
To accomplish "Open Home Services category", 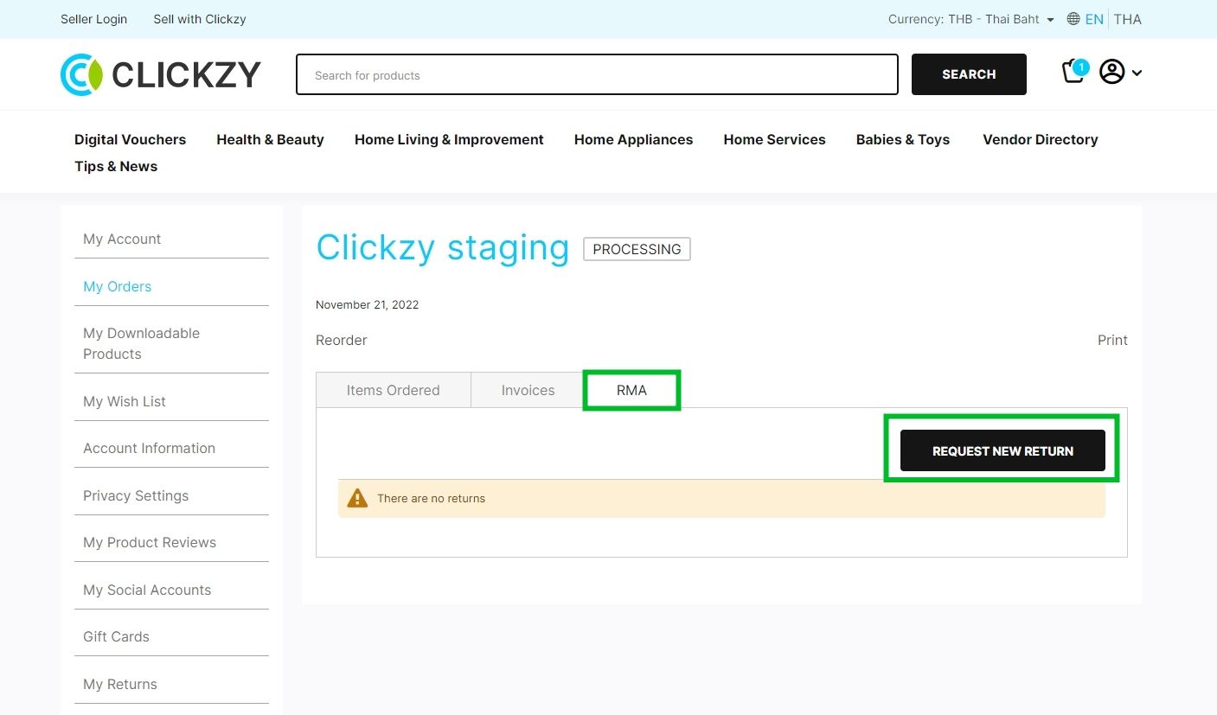I will [774, 139].
